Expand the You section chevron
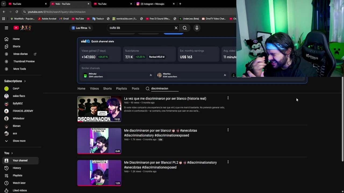The image size is (344, 193). point(12,153)
